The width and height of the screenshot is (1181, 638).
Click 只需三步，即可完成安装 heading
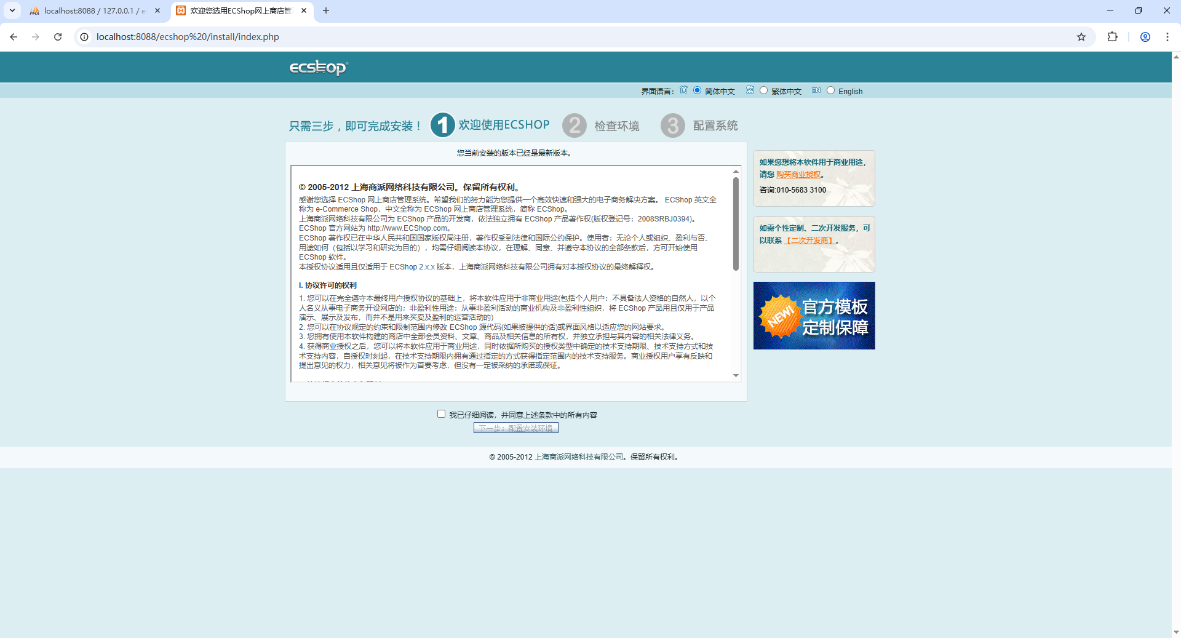point(356,126)
